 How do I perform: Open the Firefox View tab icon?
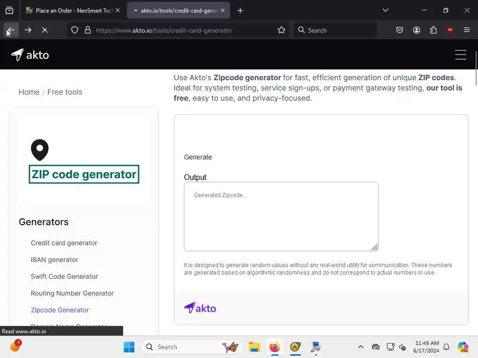point(9,11)
